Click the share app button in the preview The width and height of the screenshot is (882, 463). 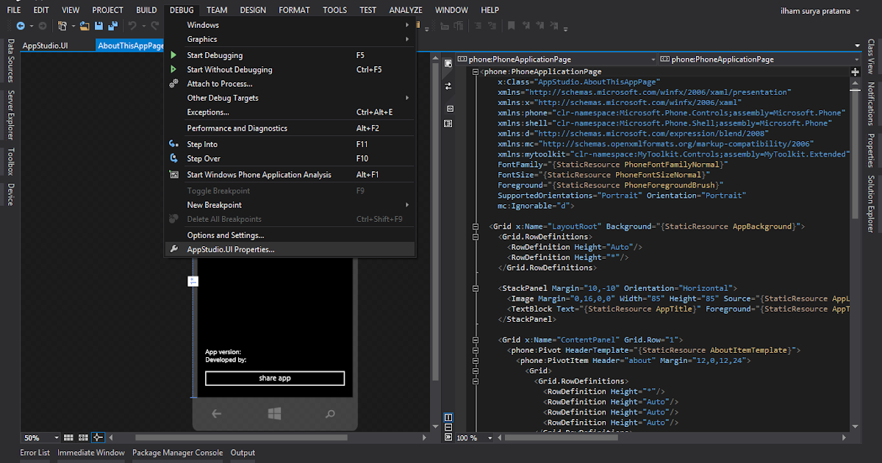tap(275, 378)
